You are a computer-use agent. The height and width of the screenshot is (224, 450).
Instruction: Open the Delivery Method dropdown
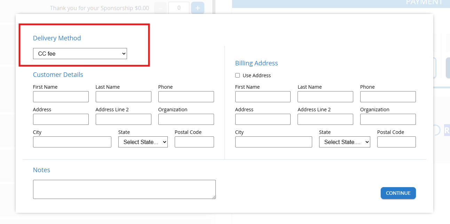80,54
